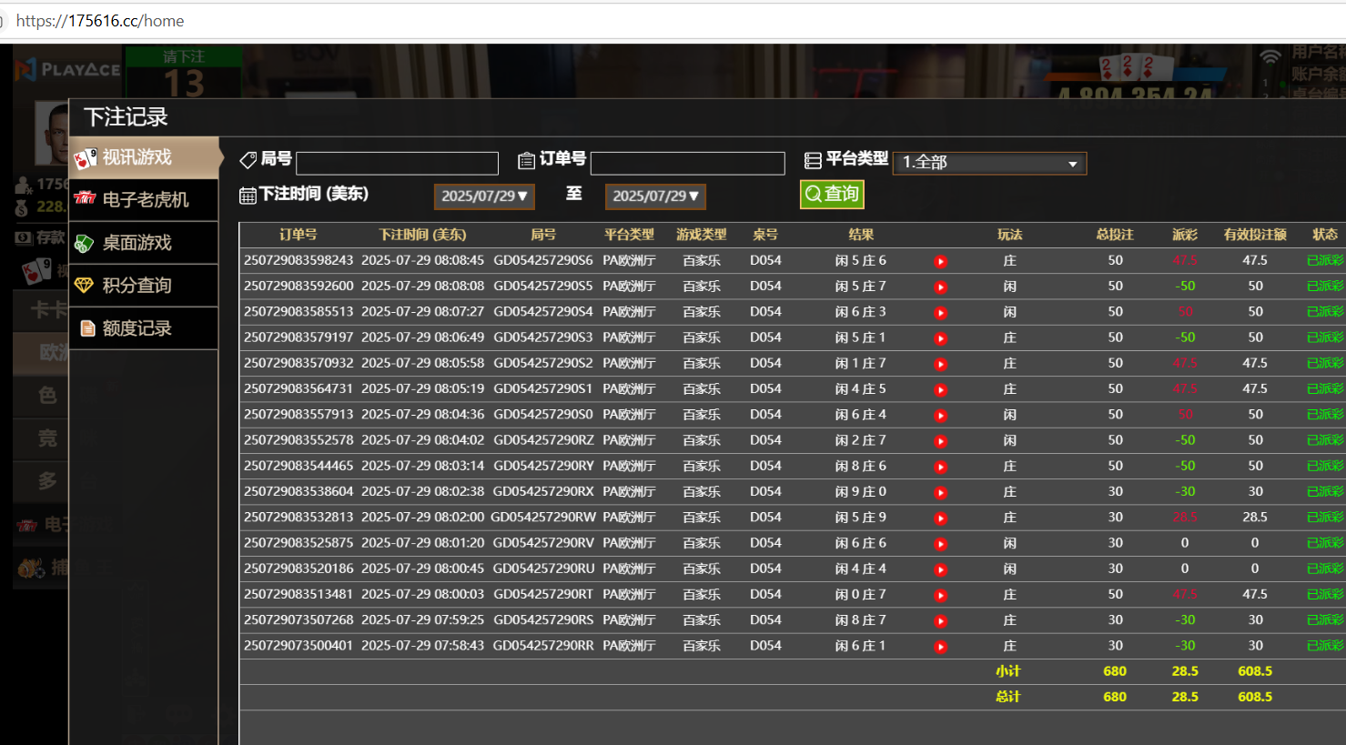
Task: Click the calendar icon beside 下注时间
Action: click(247, 196)
